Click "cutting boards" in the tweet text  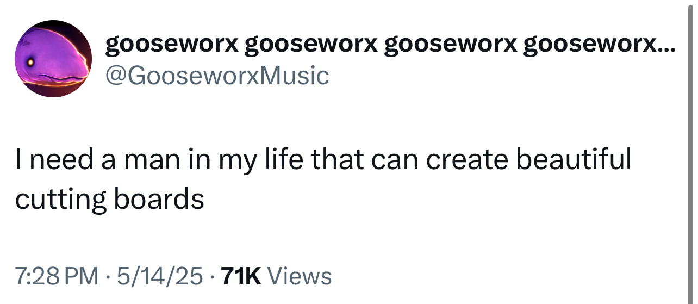tap(109, 200)
